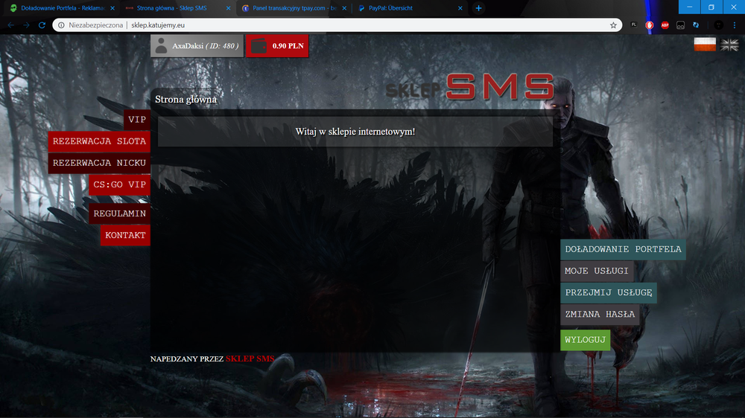Open the Chrome profile avatar

point(718,25)
